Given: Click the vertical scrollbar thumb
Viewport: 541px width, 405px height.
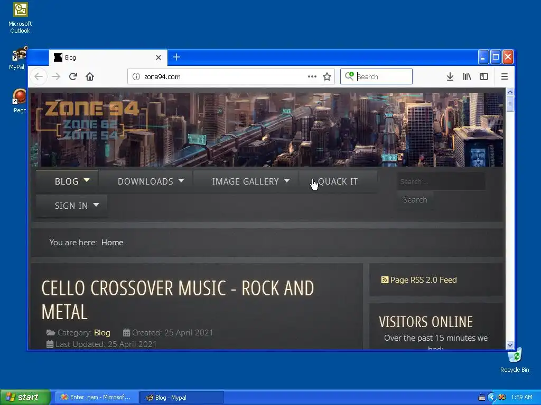Looking at the screenshot, I should pyautogui.click(x=510, y=104).
